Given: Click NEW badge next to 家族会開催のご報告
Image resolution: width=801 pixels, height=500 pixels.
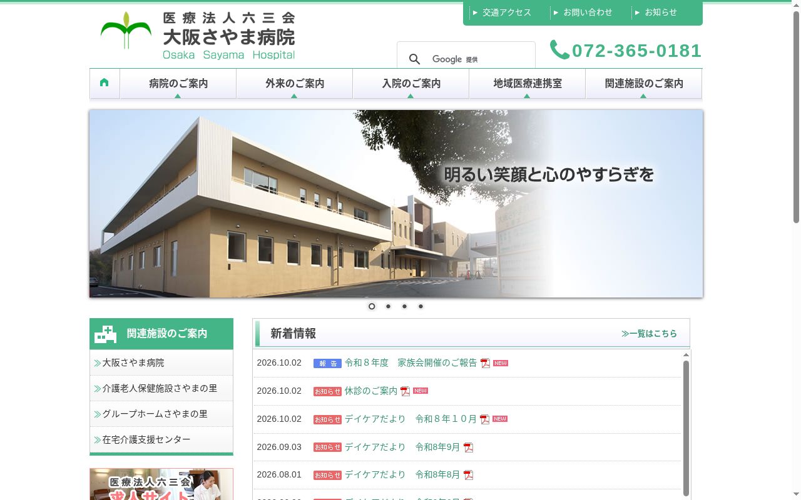Looking at the screenshot, I should (501, 362).
